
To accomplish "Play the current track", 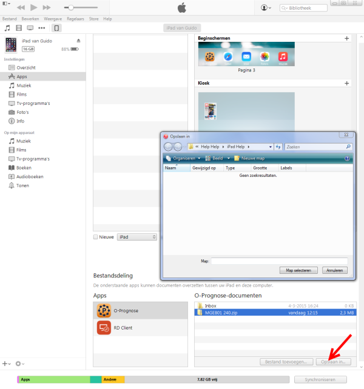I will (33, 7).
